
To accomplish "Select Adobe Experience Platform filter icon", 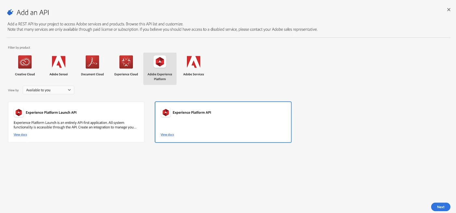I will (x=160, y=62).
